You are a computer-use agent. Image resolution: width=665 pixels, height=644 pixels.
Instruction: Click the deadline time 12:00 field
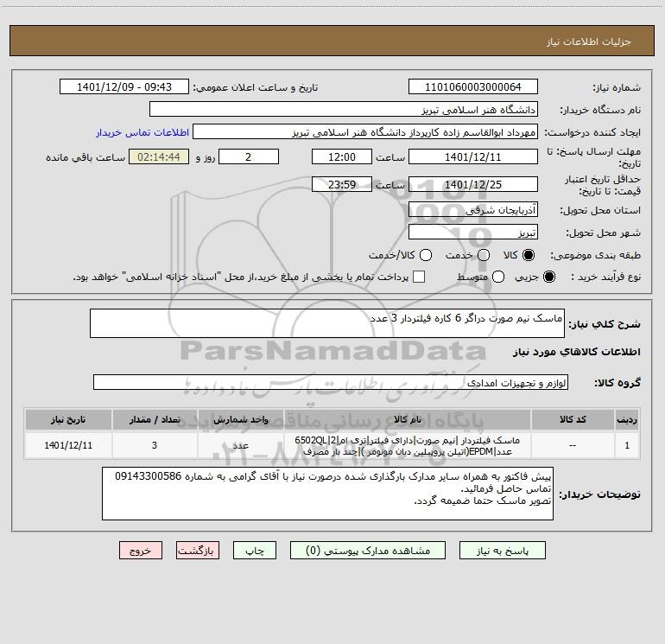click(x=342, y=156)
